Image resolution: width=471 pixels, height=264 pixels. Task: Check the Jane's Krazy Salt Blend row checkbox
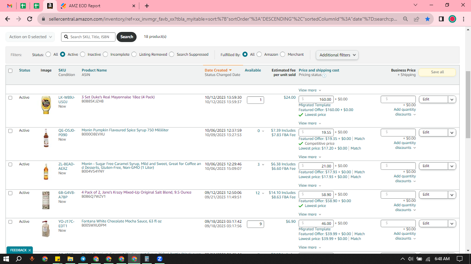pos(10,193)
